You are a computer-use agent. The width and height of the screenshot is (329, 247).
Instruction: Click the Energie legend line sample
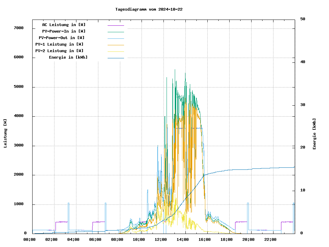115,58
